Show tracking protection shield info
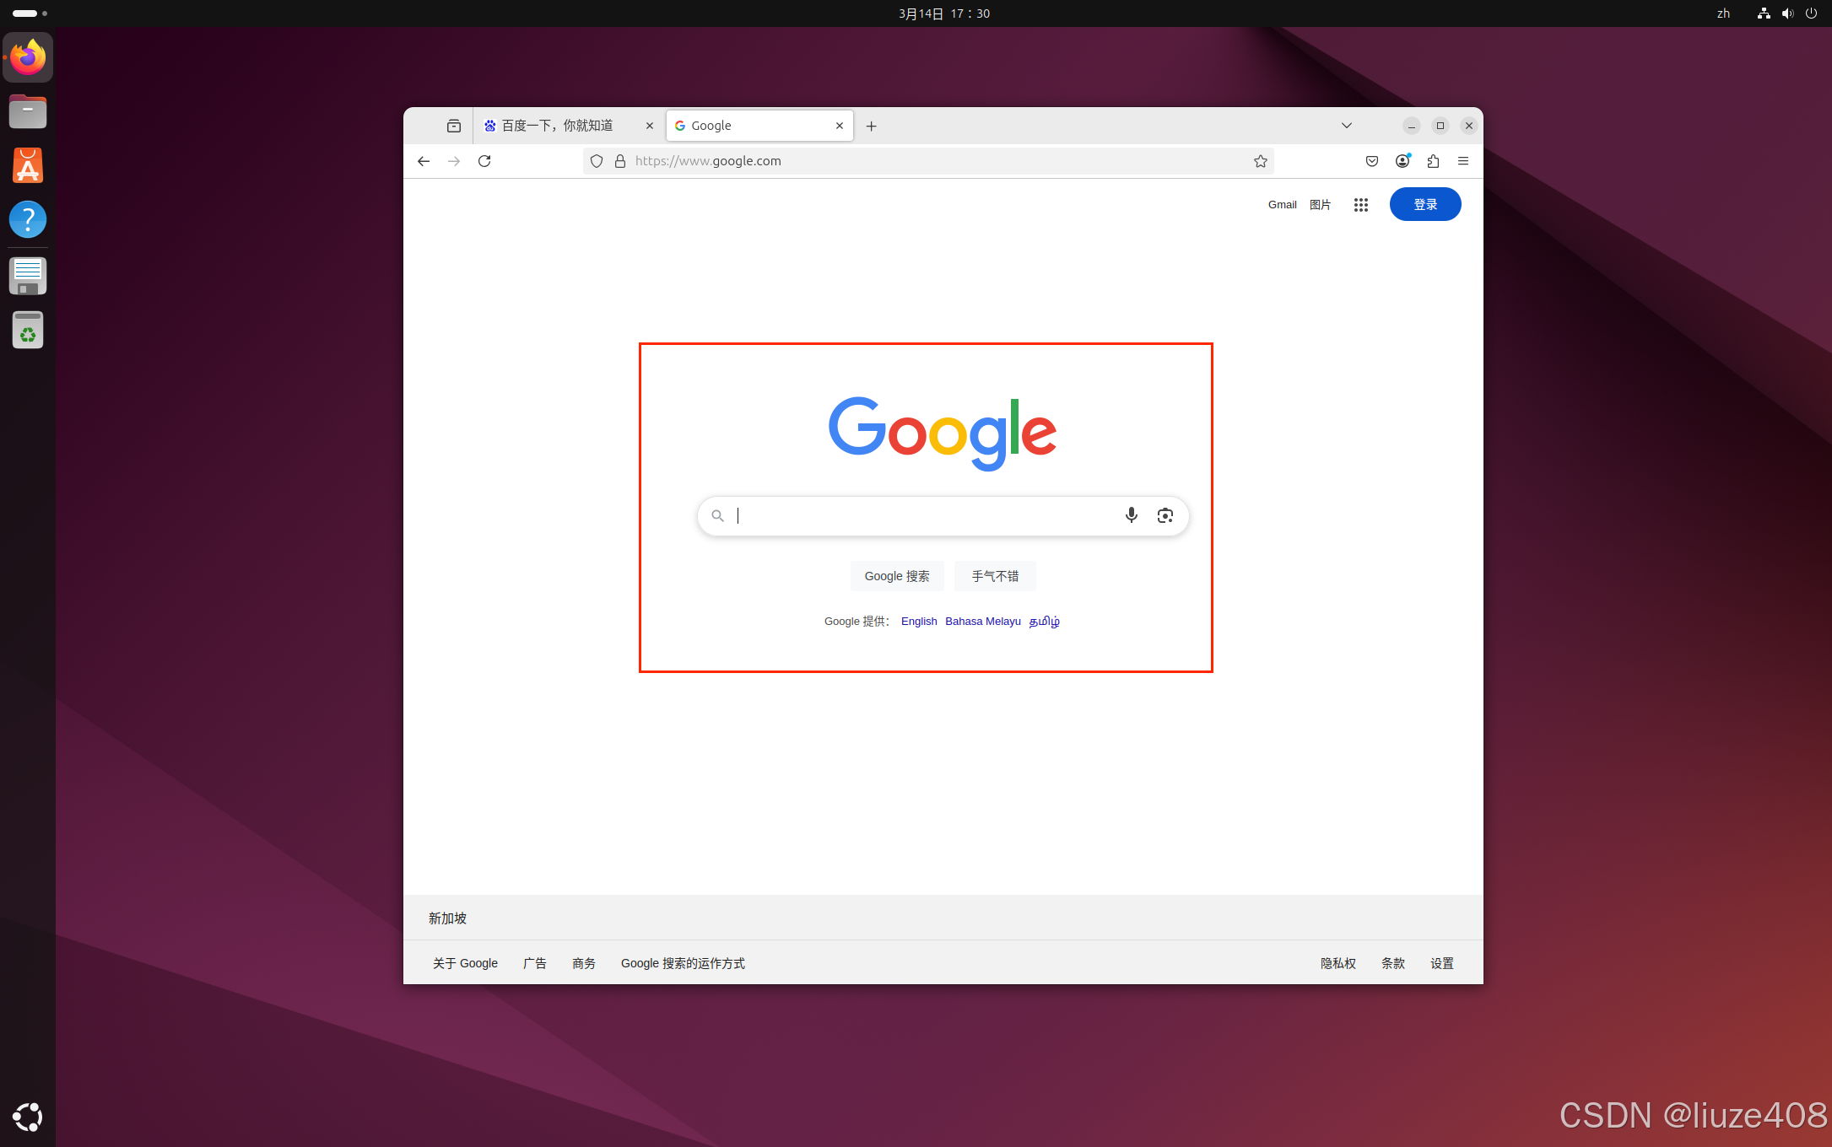The height and width of the screenshot is (1147, 1832). (597, 161)
